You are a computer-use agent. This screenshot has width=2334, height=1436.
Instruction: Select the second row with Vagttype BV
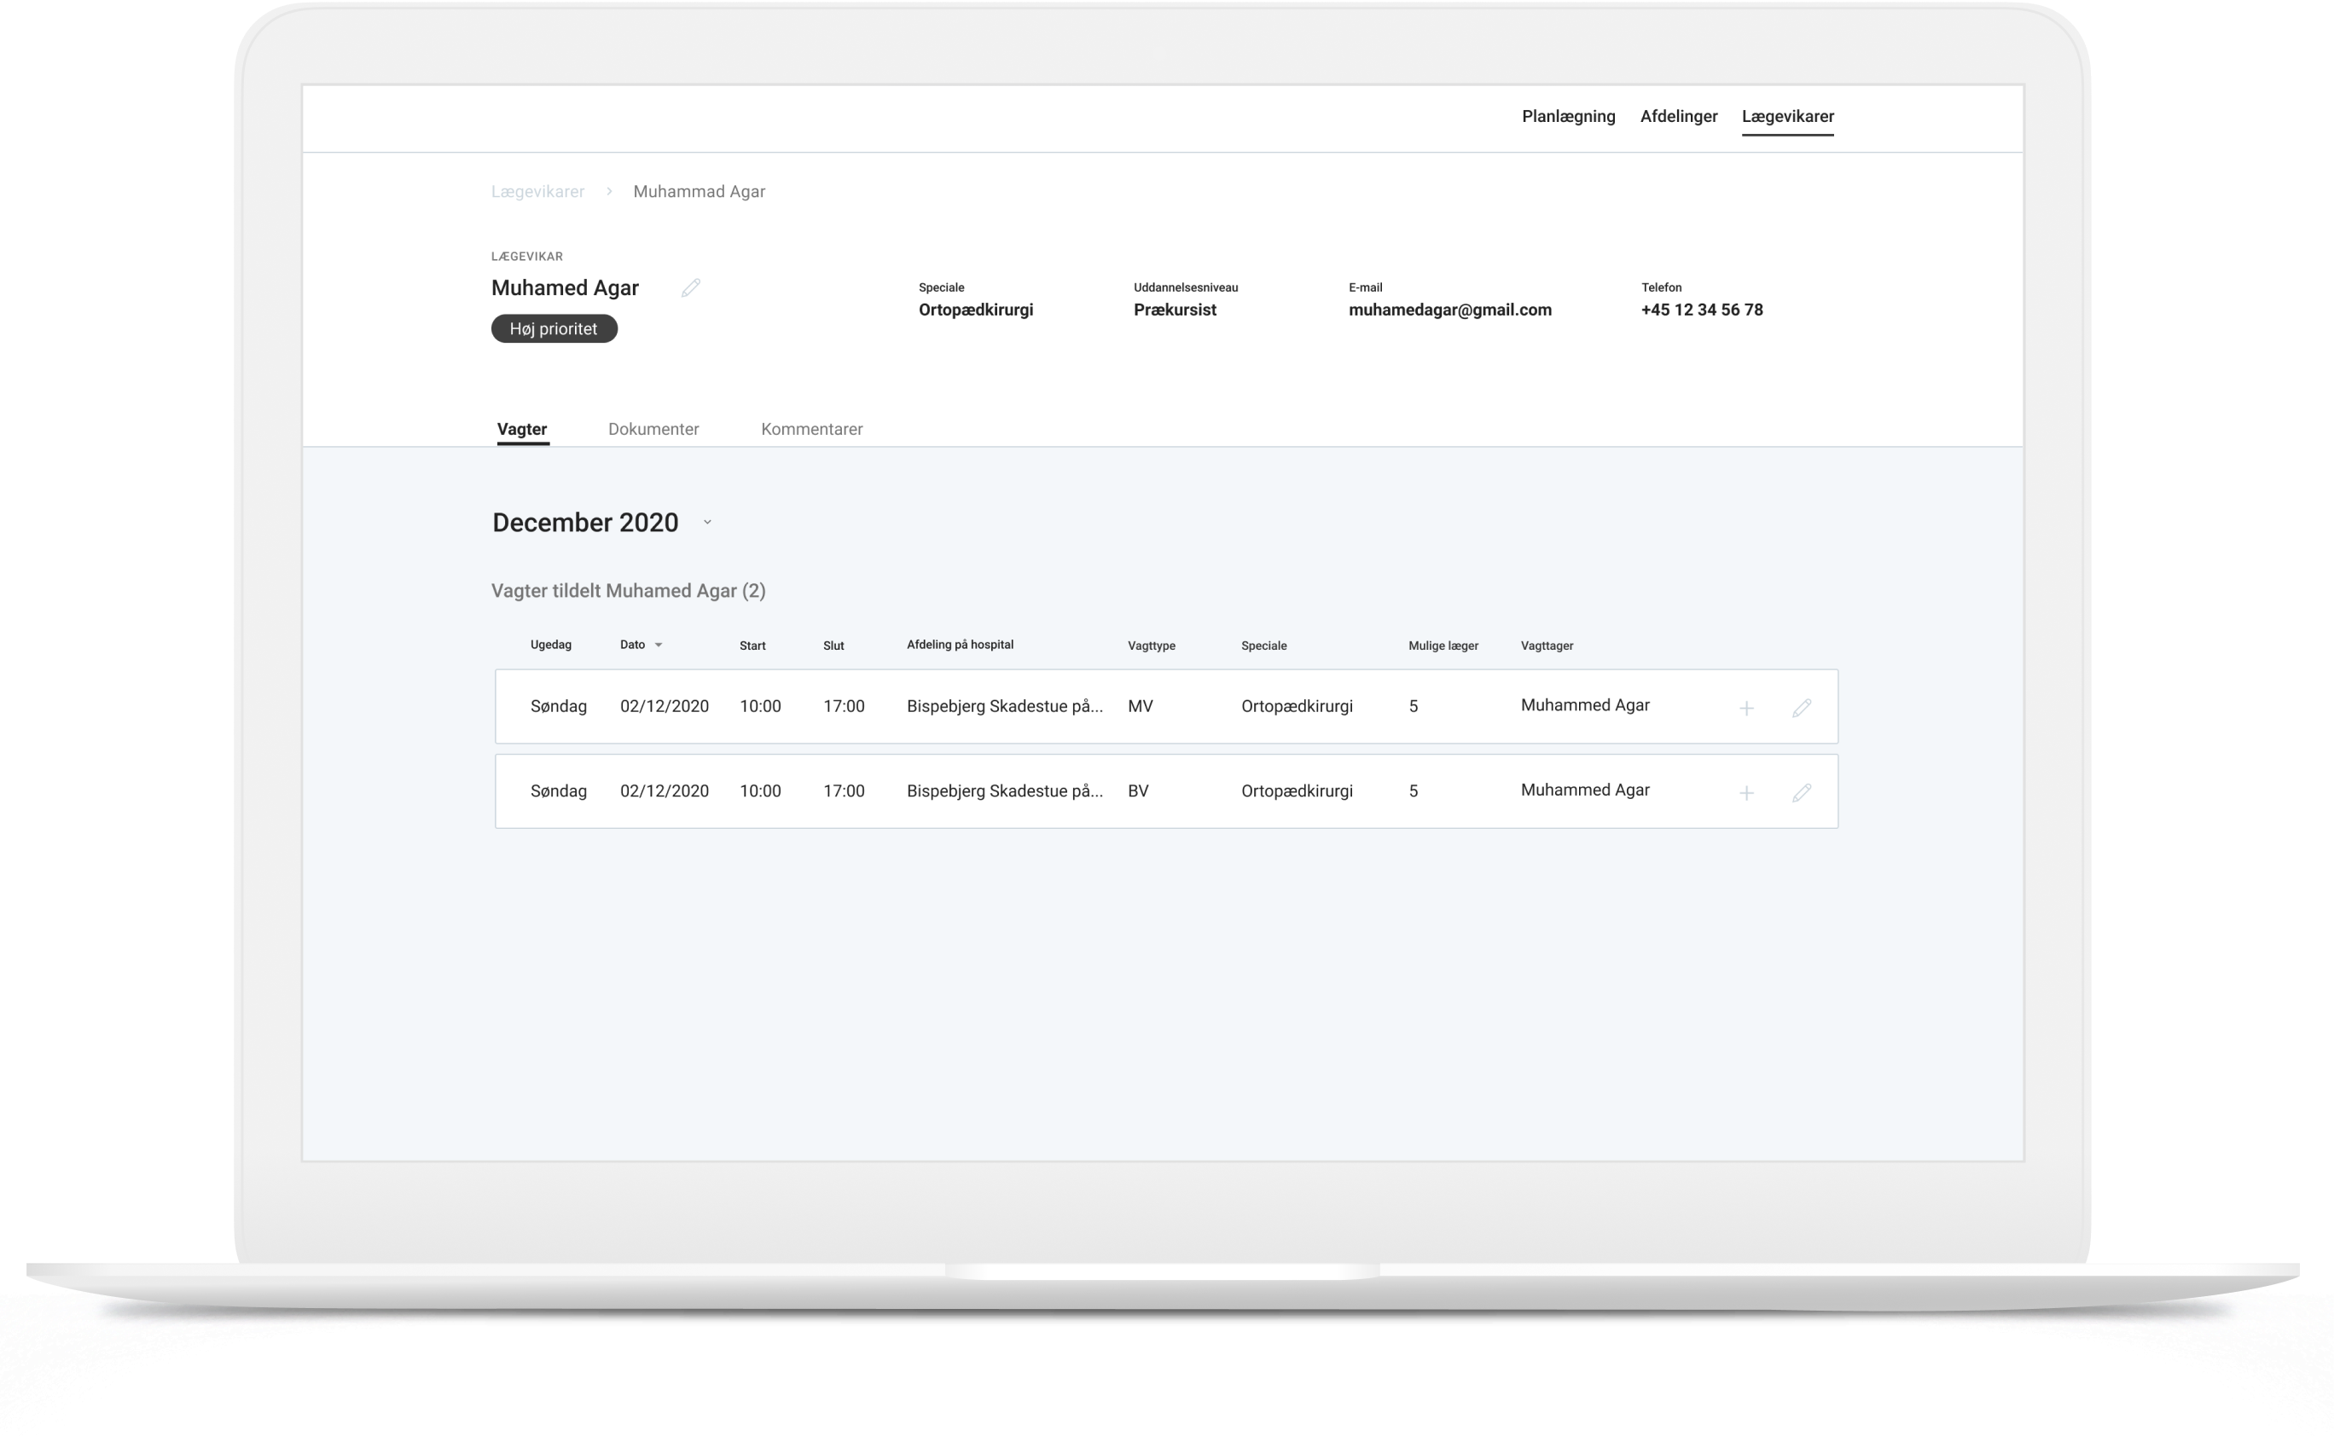coord(1137,791)
